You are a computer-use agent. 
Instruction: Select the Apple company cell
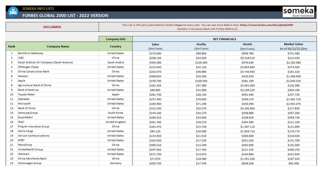pyautogui.click(x=58, y=81)
